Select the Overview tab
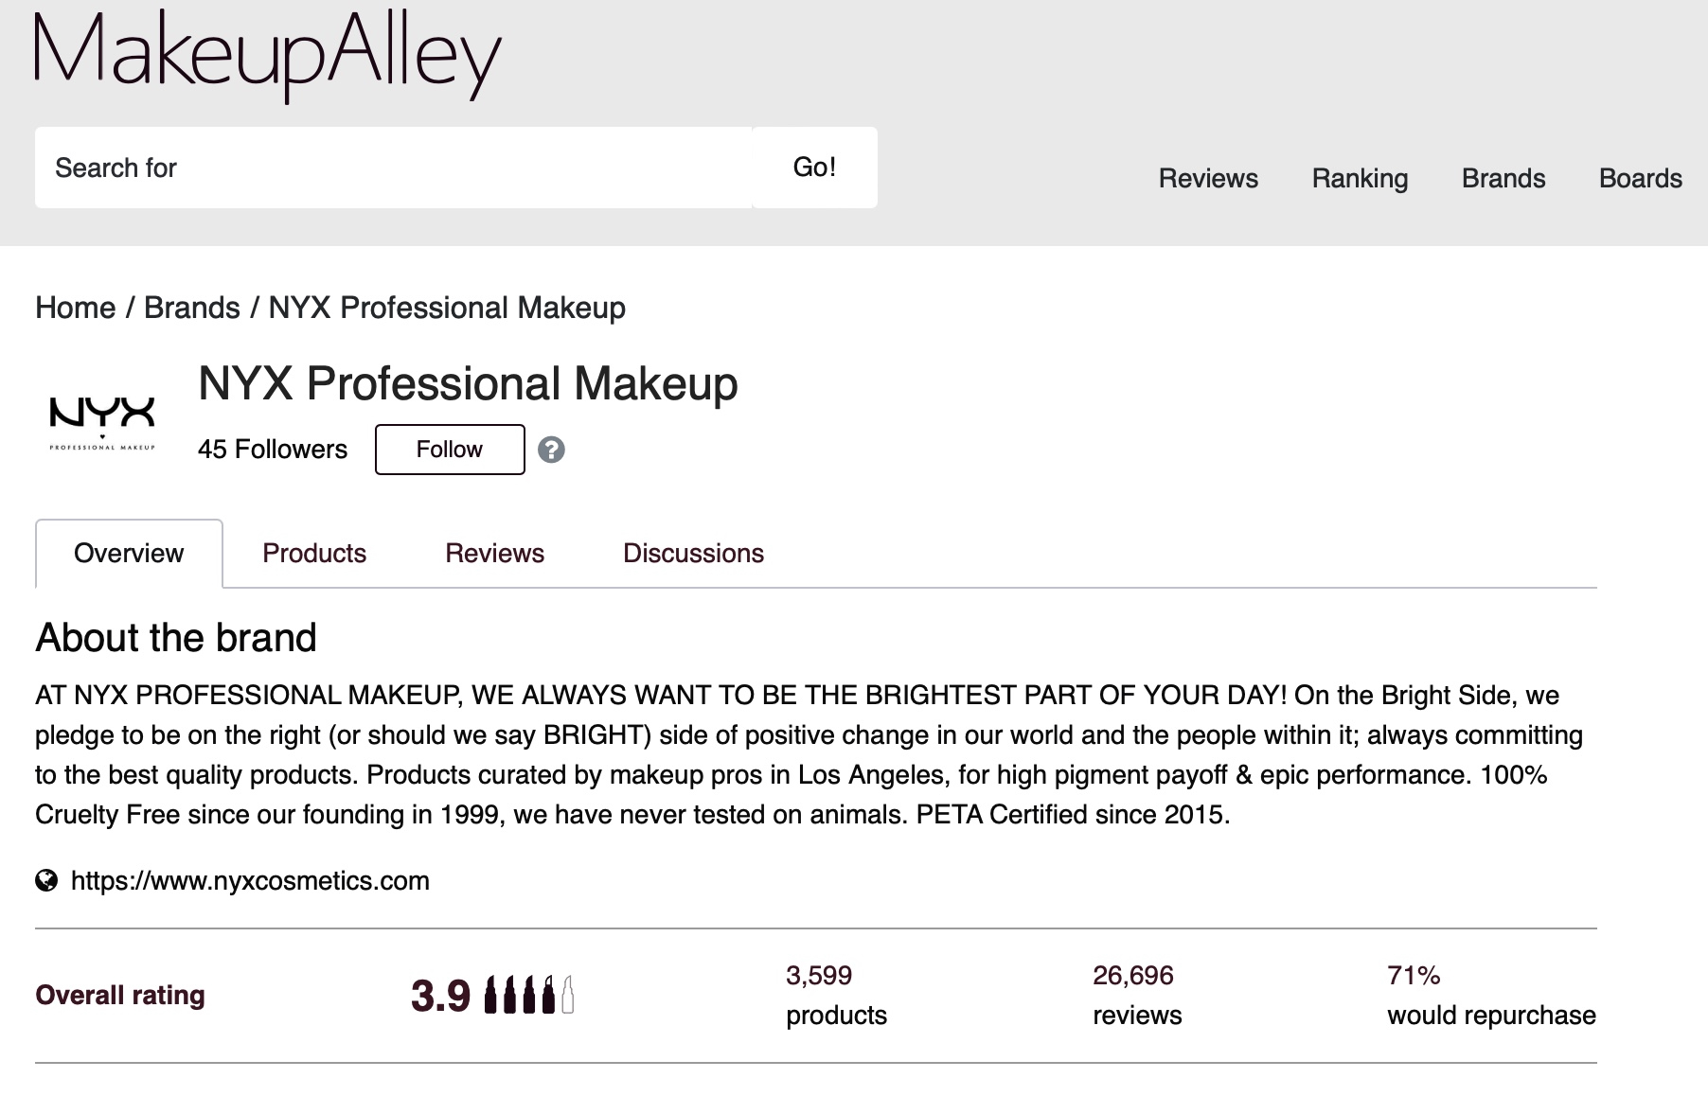This screenshot has height=1096, width=1708. [x=129, y=554]
